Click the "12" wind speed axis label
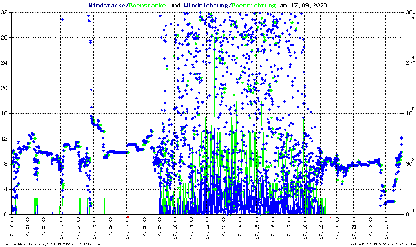This screenshot has height=247, width=416. pos(4,139)
